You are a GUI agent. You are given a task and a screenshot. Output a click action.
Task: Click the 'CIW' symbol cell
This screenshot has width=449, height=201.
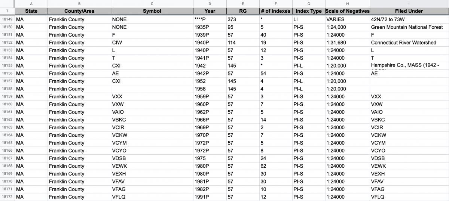[x=117, y=43]
